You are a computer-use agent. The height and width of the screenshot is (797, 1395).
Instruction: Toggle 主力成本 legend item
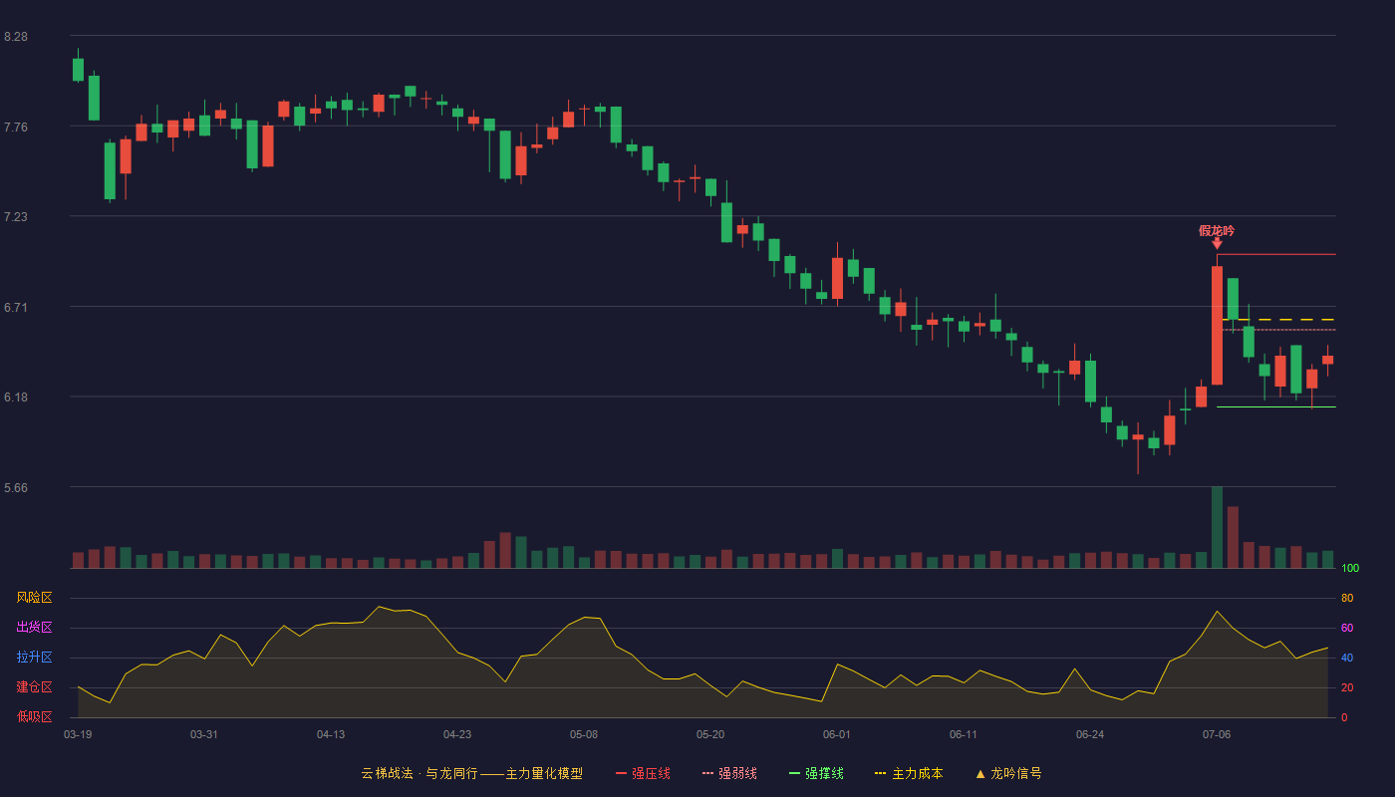tap(909, 773)
